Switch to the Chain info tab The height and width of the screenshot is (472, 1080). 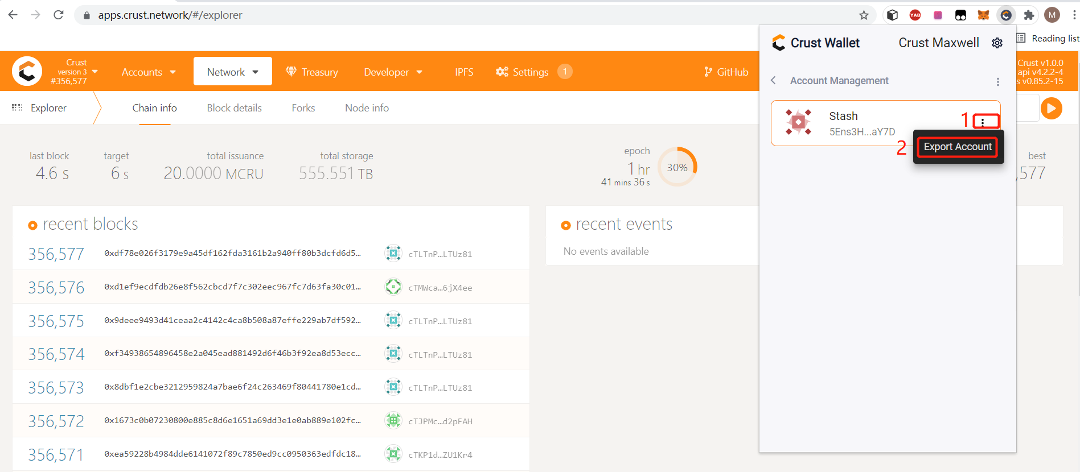tap(155, 108)
